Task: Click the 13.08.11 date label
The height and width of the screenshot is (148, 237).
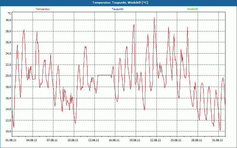Action: 94,140
